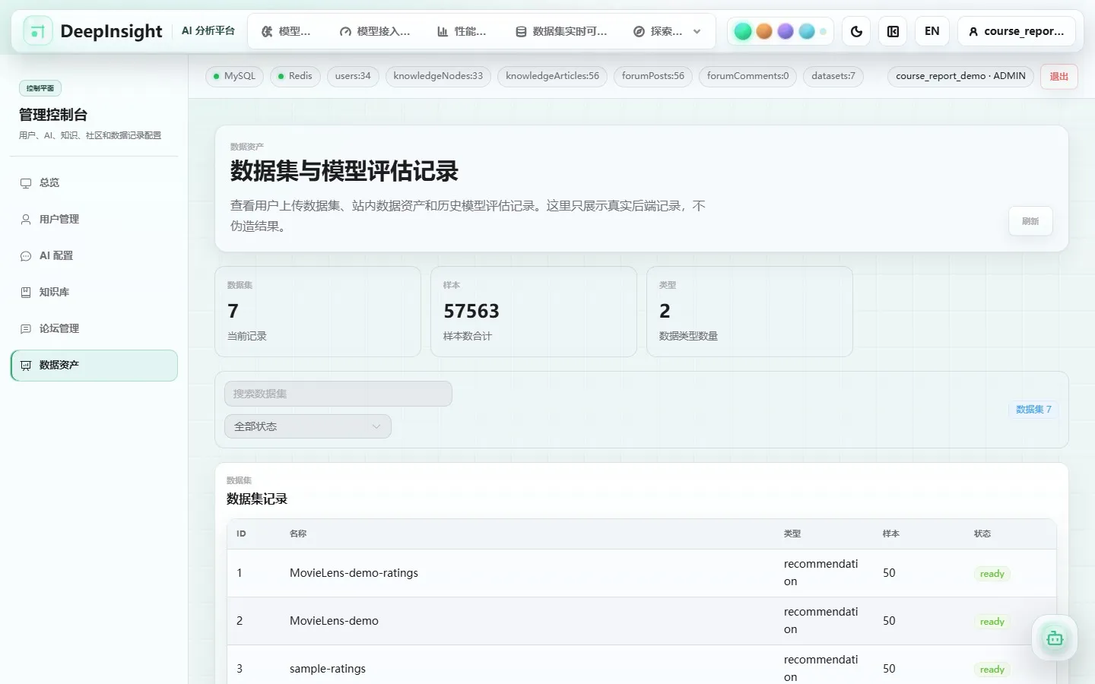Switch language with EN button
Image resolution: width=1095 pixels, height=684 pixels.
(x=932, y=31)
